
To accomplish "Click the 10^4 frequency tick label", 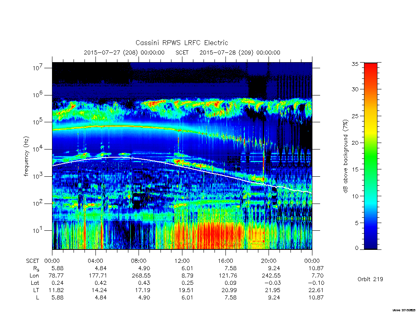I will coord(38,149).
